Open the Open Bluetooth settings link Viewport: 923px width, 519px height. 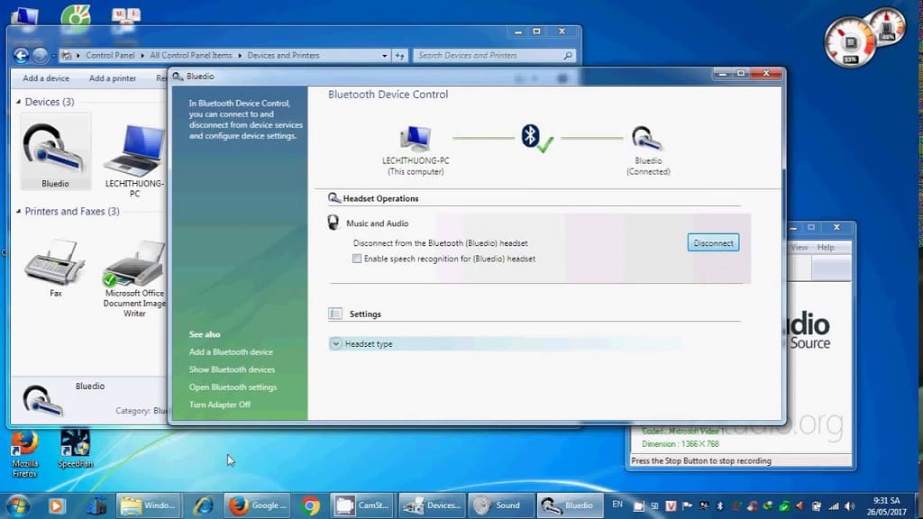(233, 387)
